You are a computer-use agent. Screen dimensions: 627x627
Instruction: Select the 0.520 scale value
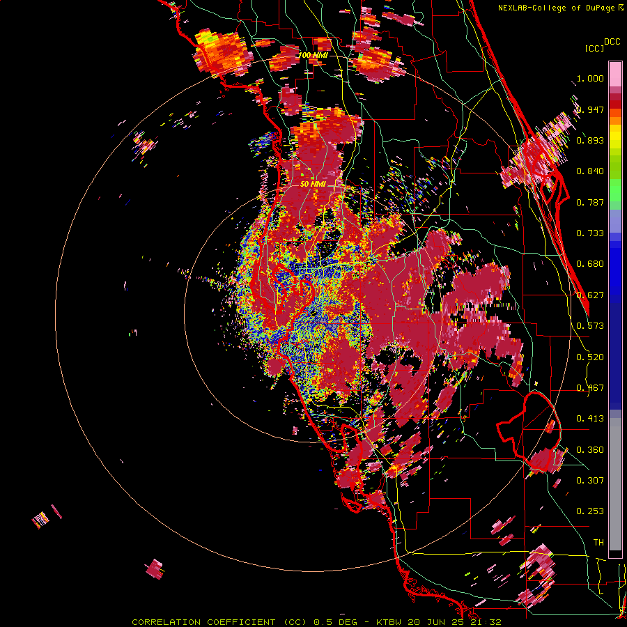pos(590,357)
